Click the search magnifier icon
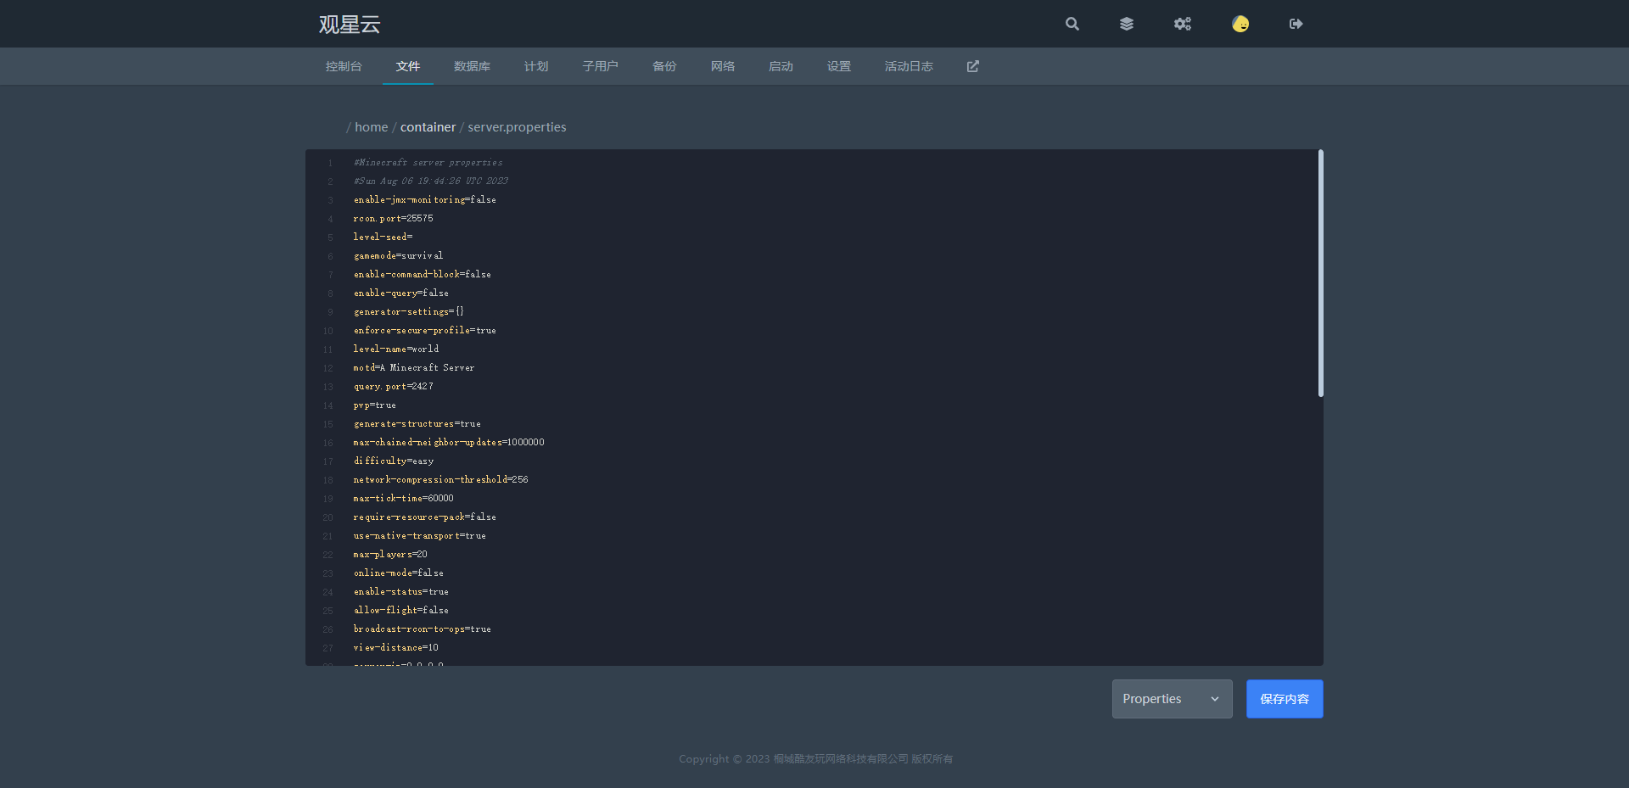 pos(1072,24)
